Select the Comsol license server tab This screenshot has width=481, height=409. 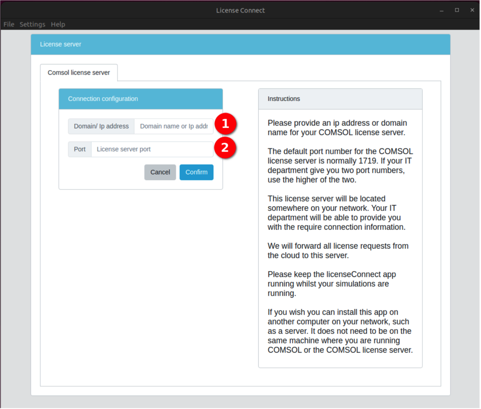pos(79,72)
